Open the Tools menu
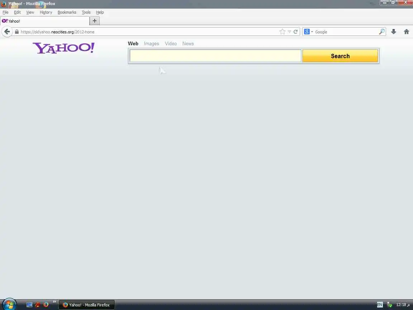Viewport: 413px width, 310px height. [x=86, y=13]
